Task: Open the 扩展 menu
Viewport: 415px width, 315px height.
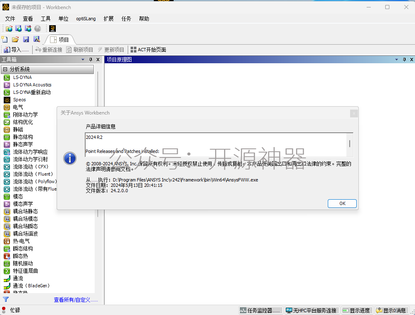Action: tap(109, 19)
